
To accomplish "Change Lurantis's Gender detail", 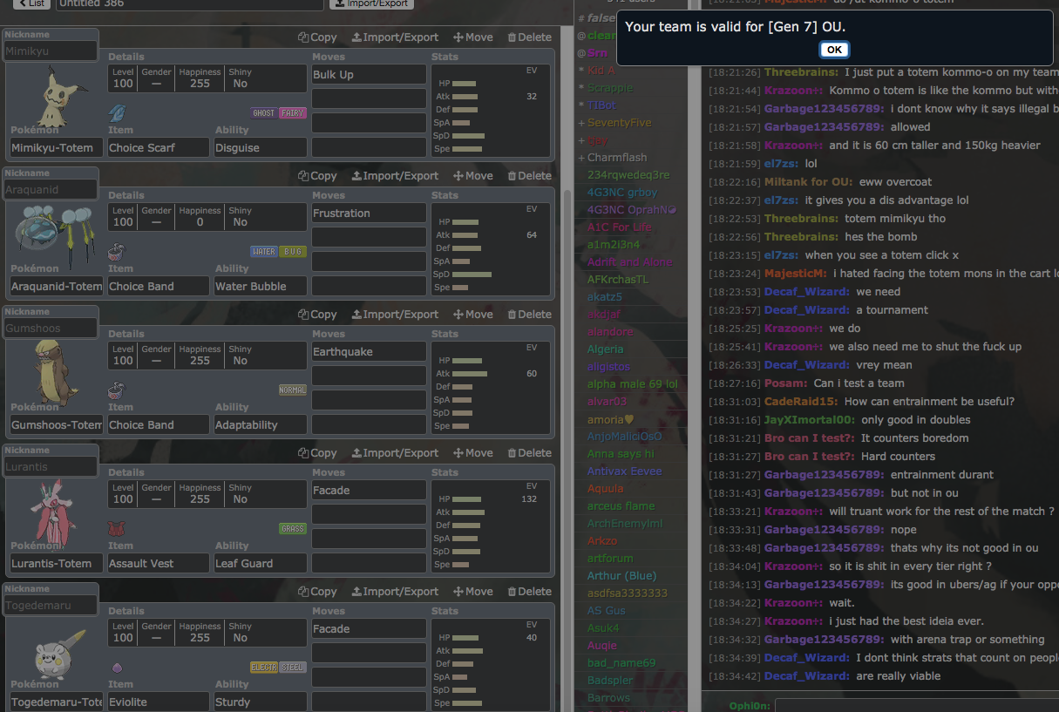I will coord(156,494).
